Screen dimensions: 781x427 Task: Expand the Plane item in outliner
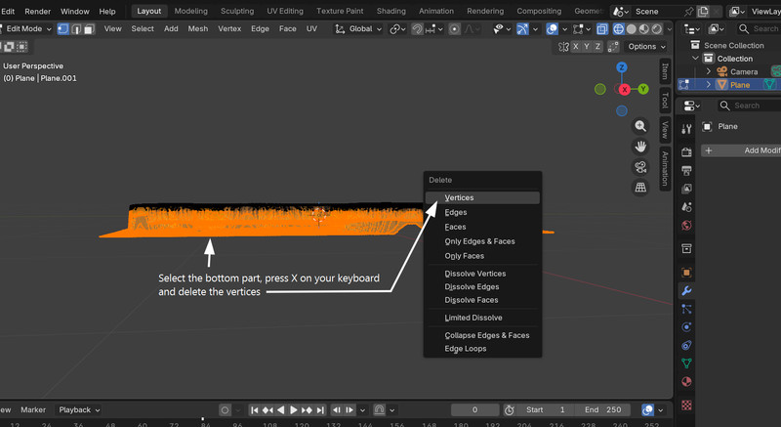[709, 85]
